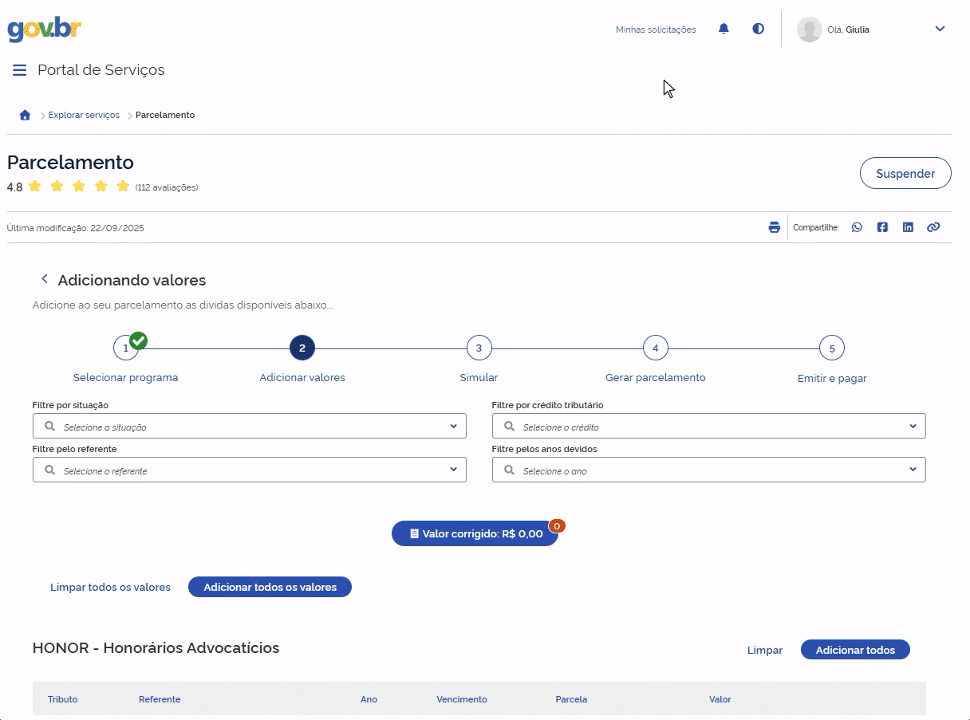Open the Filtre por situação dropdown
The height and width of the screenshot is (720, 970).
pos(250,426)
